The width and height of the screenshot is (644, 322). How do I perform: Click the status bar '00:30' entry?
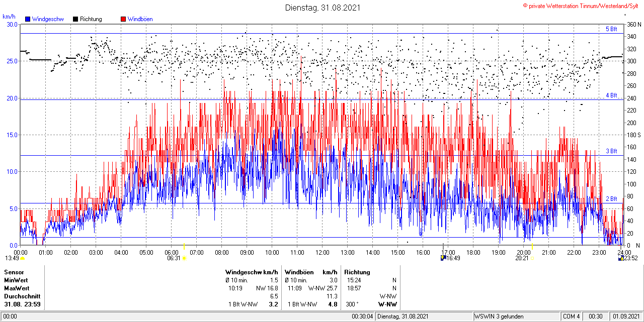tap(596, 316)
